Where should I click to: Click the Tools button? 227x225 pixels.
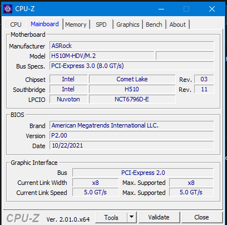[111, 217]
